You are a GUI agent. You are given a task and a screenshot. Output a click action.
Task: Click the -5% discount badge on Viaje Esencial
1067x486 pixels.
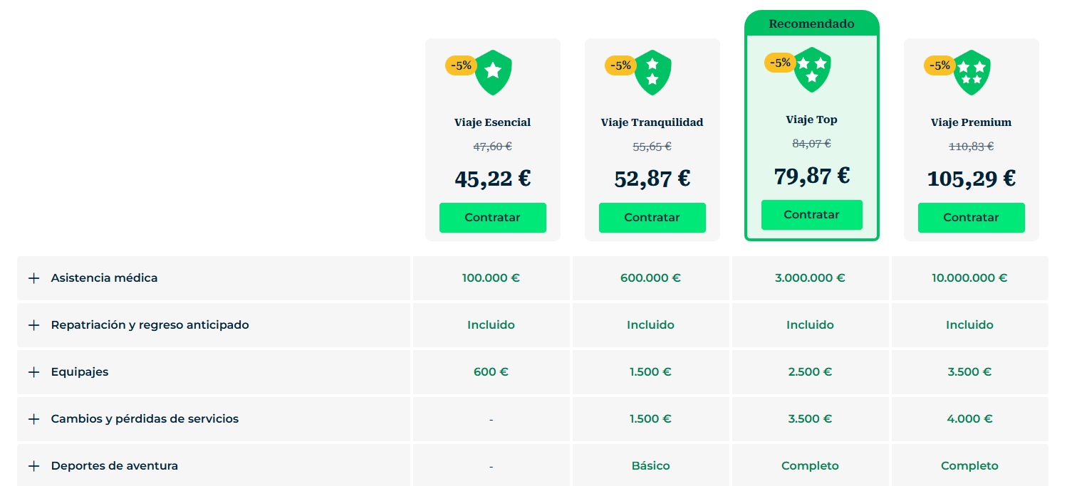point(462,65)
